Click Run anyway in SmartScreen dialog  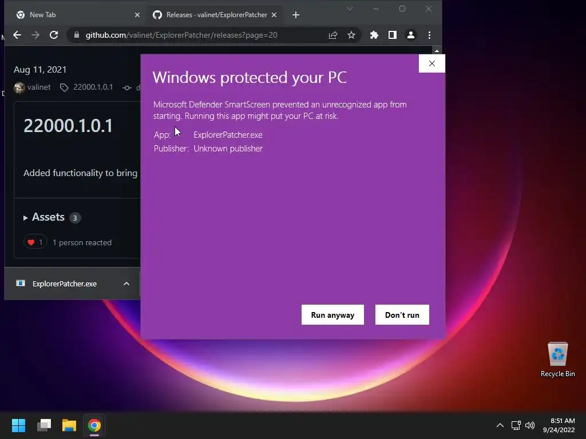[332, 315]
